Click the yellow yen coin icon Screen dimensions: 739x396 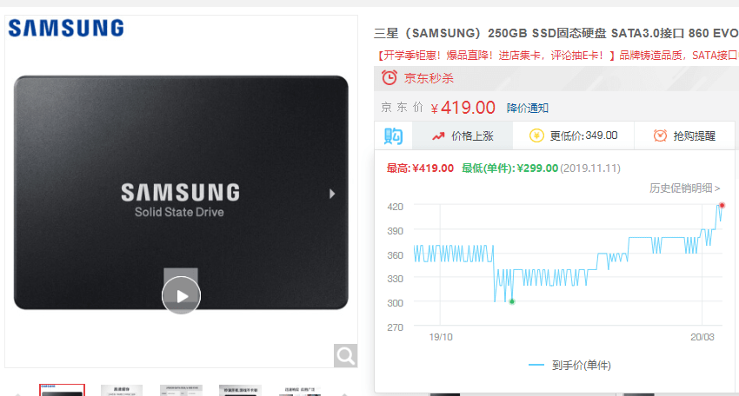536,135
